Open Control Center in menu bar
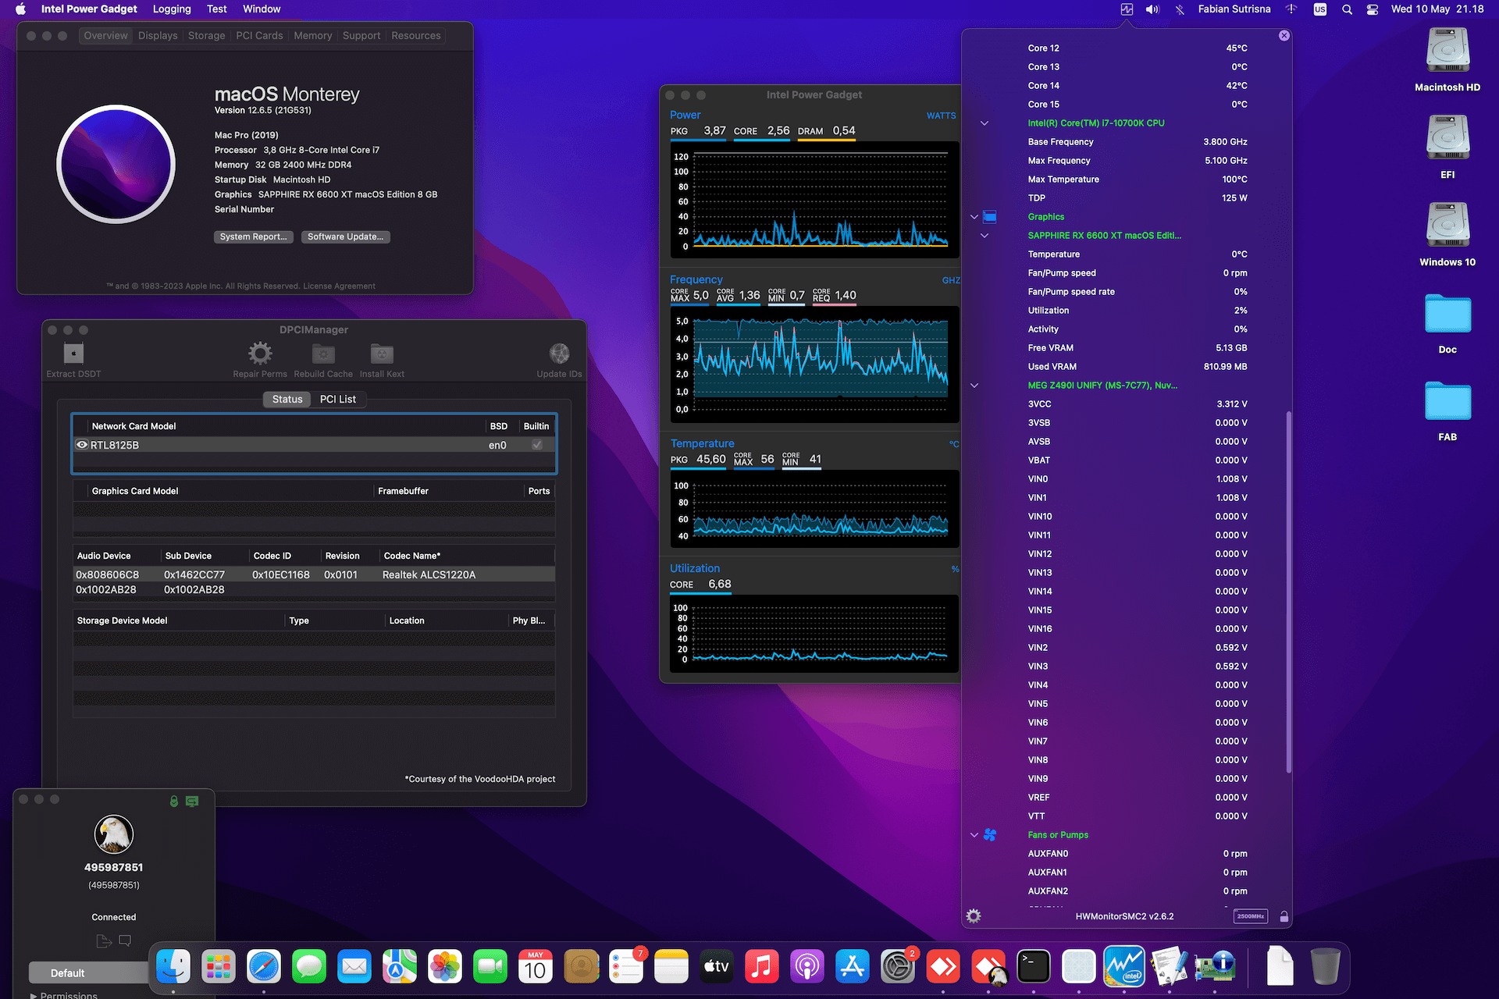 tap(1373, 9)
